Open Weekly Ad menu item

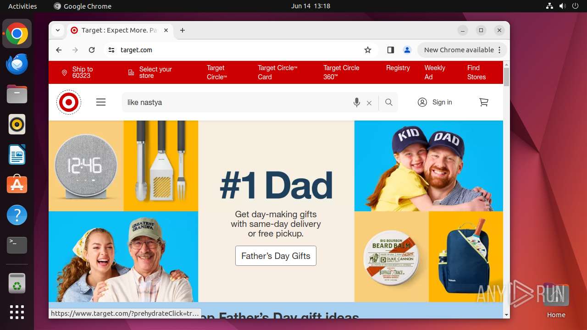tap(435, 72)
